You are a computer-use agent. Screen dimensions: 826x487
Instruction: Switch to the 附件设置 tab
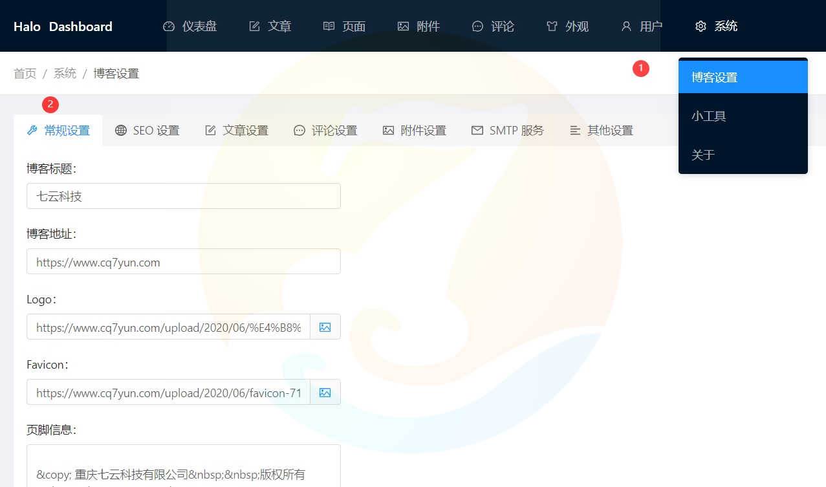pos(414,131)
